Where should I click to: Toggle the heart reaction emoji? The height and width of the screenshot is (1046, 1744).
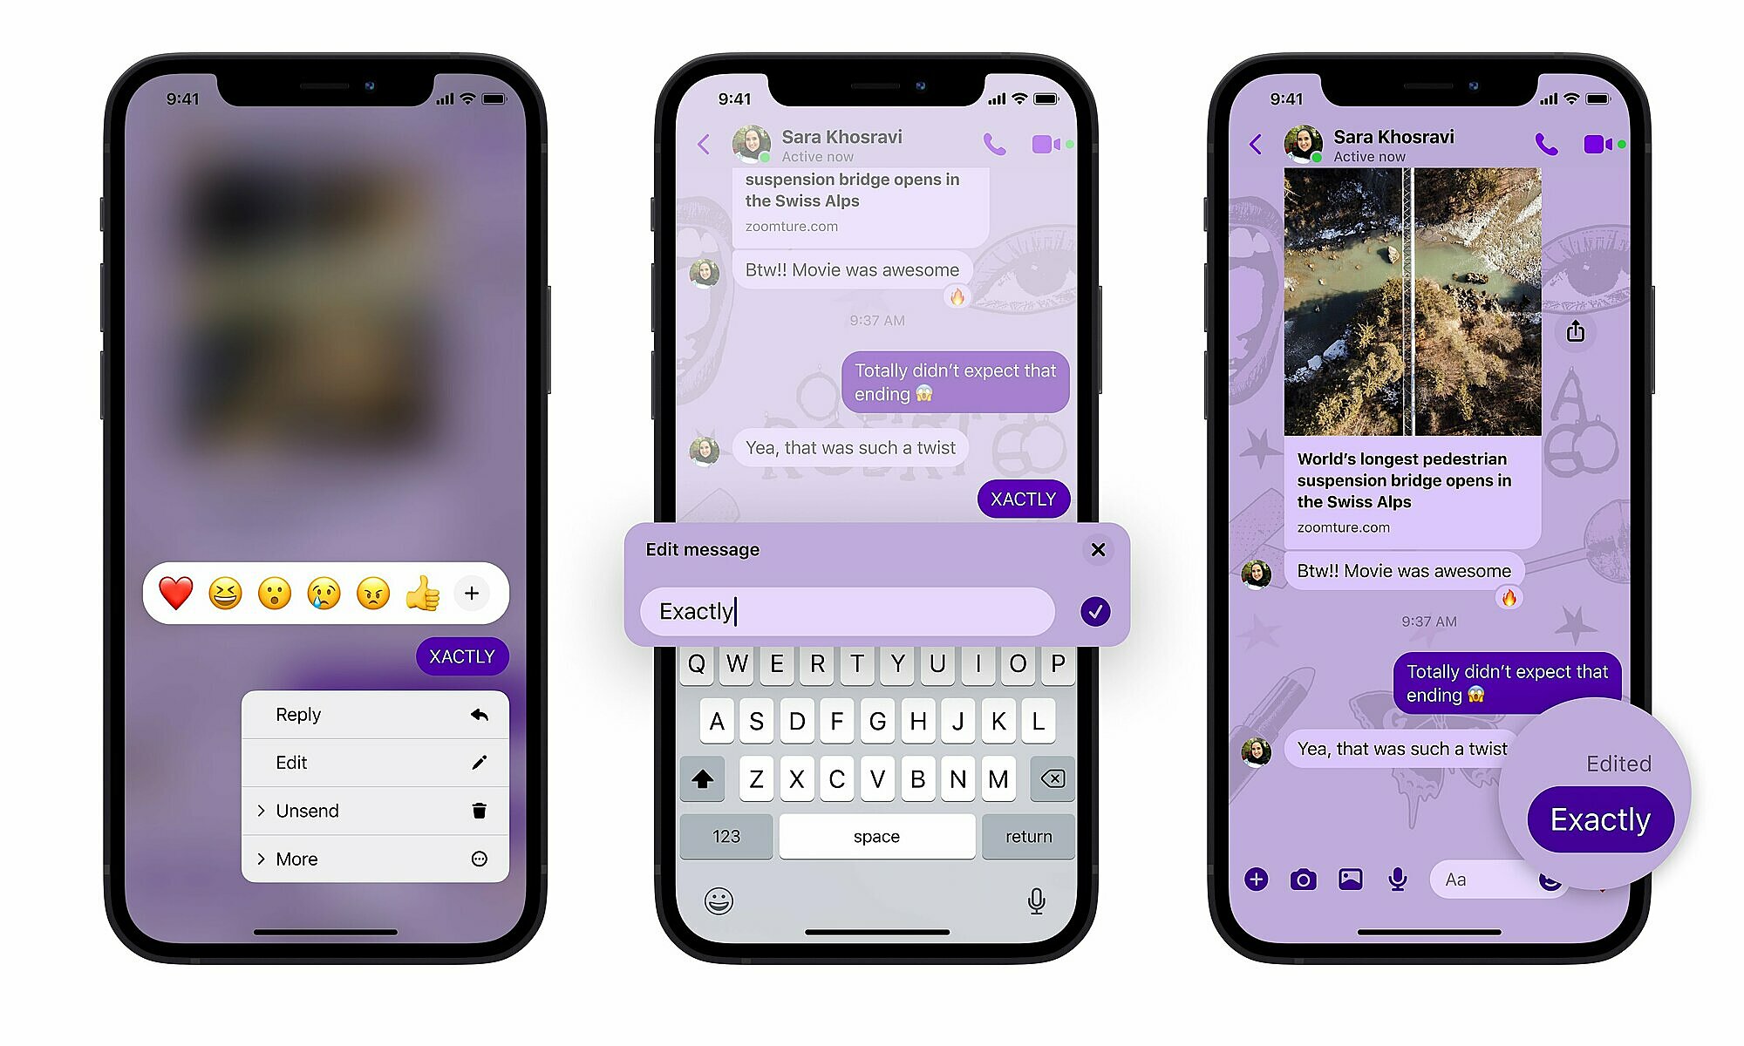click(175, 593)
